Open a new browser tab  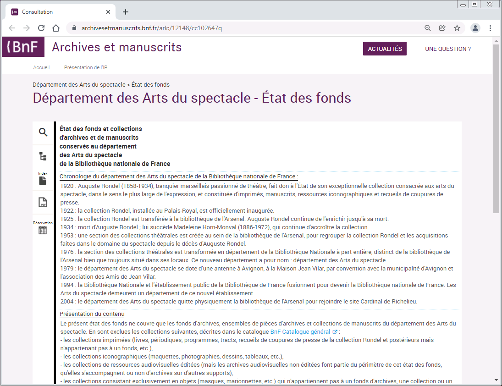click(x=126, y=12)
